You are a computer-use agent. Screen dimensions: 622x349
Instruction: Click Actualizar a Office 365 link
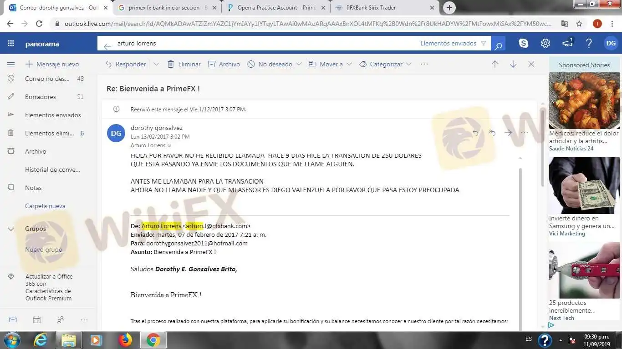(49, 287)
